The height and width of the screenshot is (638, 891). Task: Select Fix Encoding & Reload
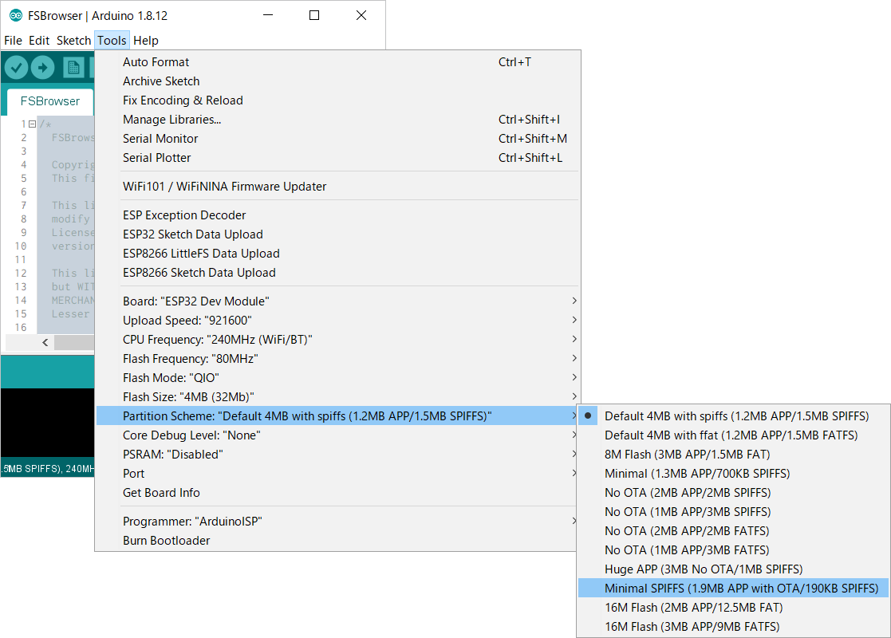(x=338, y=100)
